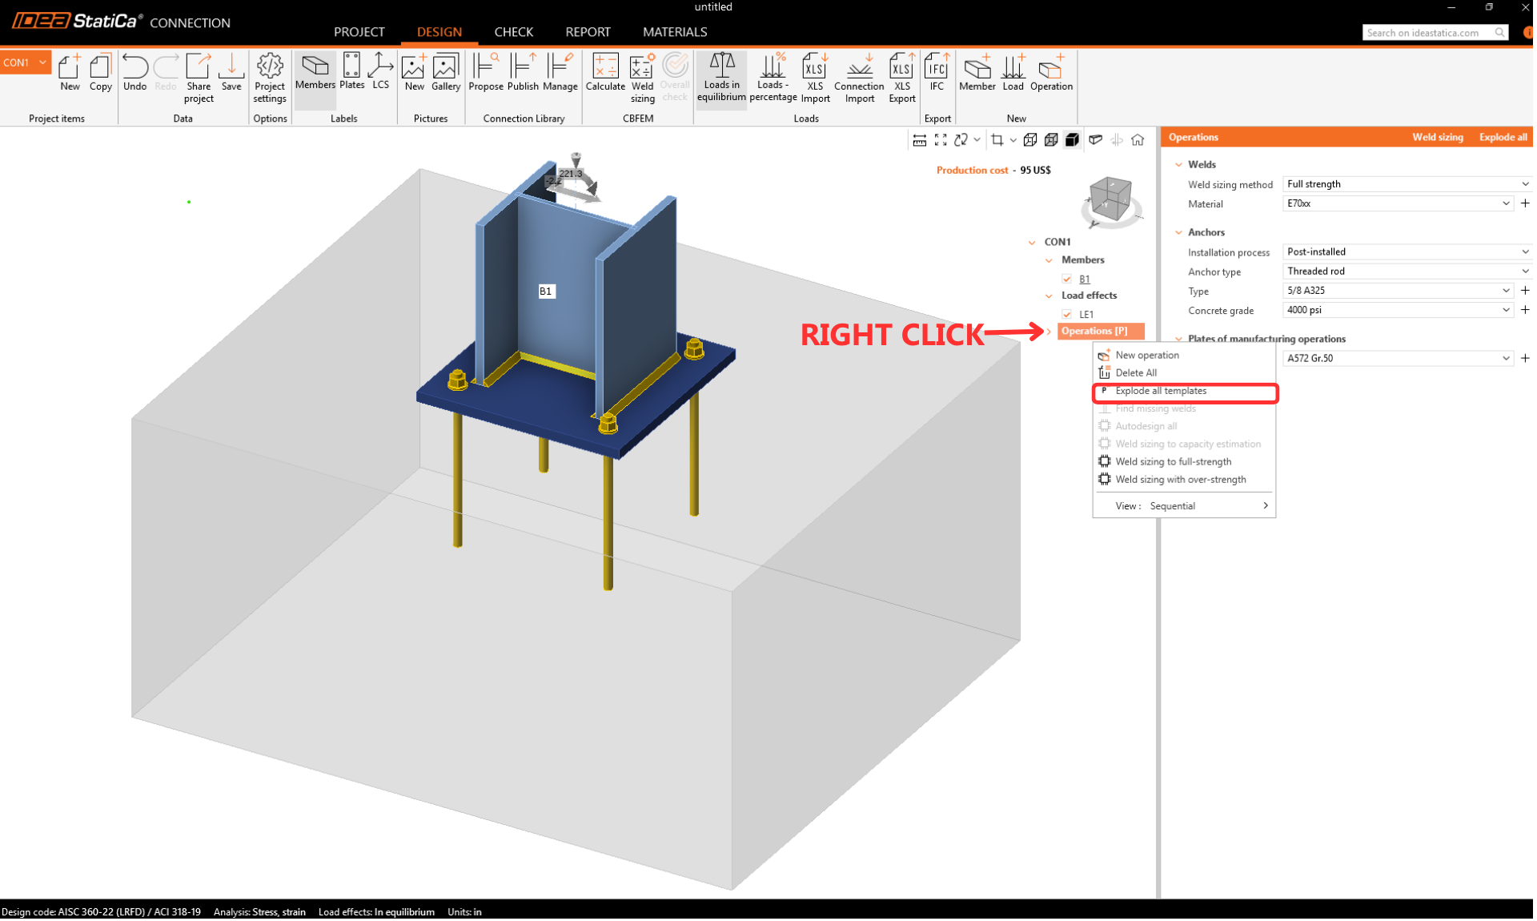This screenshot has height=921, width=1537.
Task: Select Explode all templates menu entry
Action: [x=1161, y=391]
